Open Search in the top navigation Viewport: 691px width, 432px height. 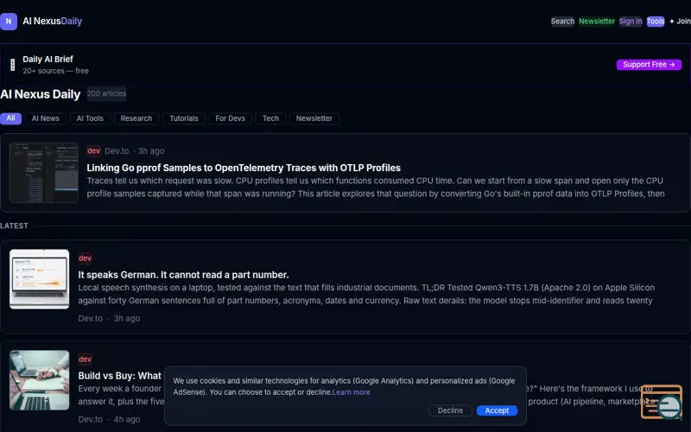562,21
